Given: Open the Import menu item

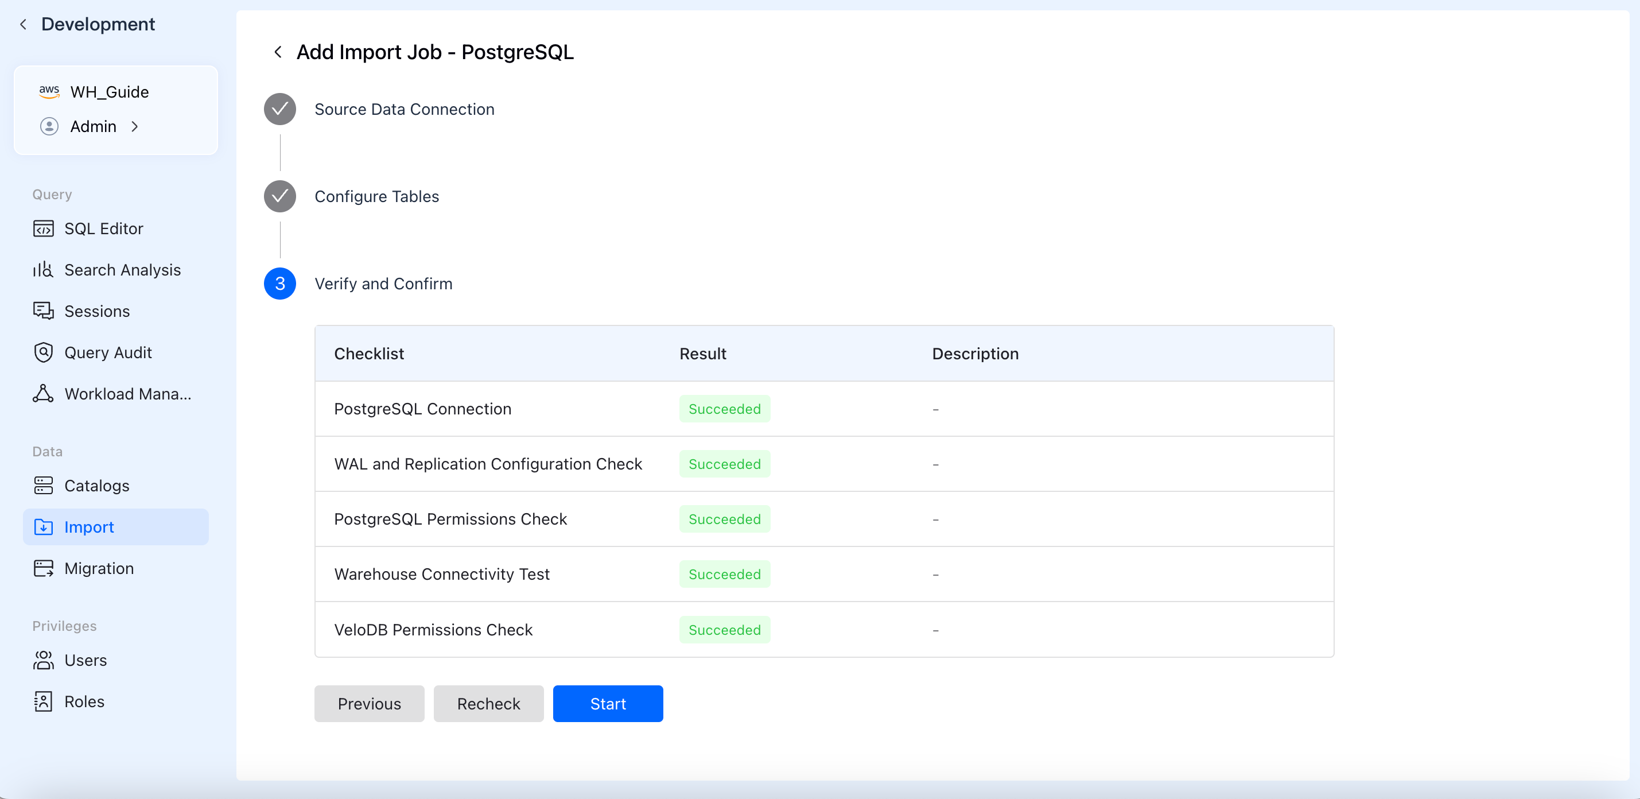Looking at the screenshot, I should tap(88, 527).
